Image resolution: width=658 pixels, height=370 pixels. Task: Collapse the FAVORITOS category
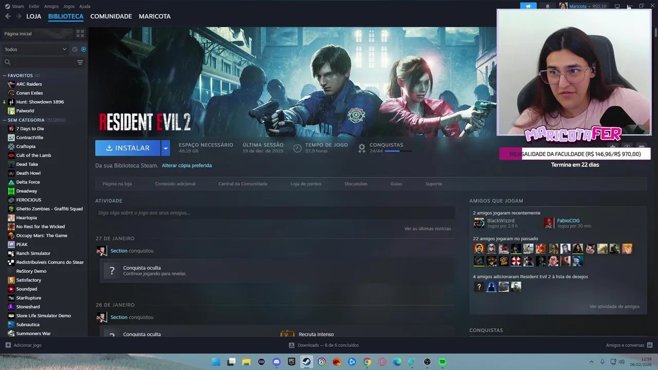[x=5, y=76]
